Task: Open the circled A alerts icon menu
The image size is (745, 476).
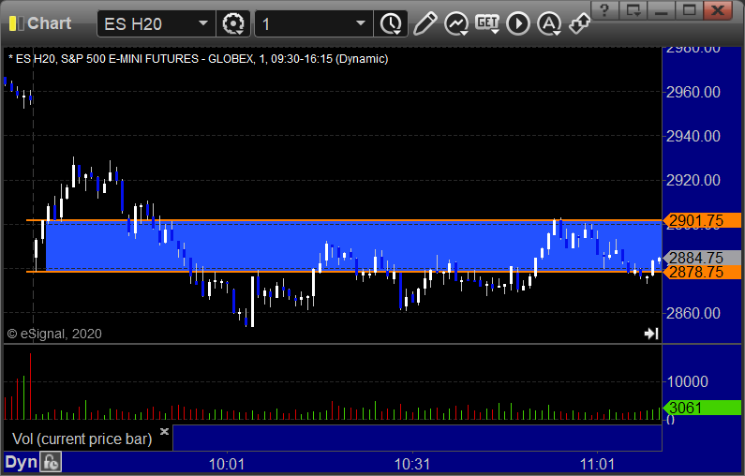Action: point(549,23)
